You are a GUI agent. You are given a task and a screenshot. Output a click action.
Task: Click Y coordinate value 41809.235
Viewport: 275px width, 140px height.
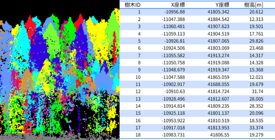coord(218,106)
